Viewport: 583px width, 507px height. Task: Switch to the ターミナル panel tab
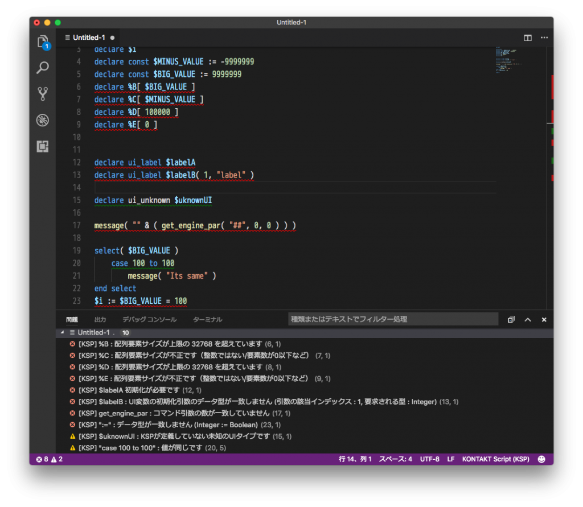[x=207, y=320]
